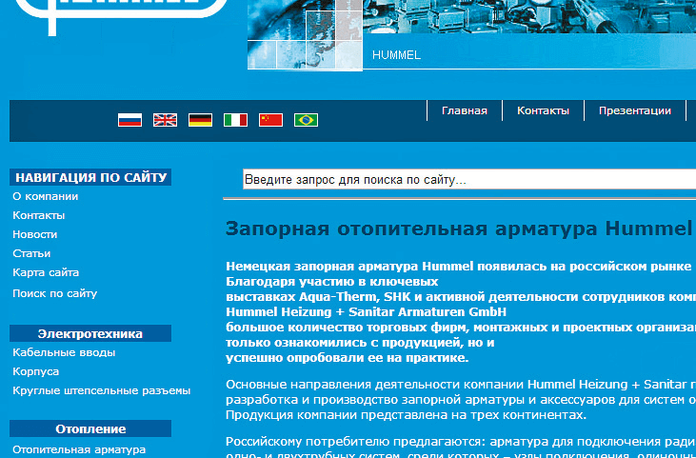Click the Запорная отопительная арматура Hummel heading
Image resolution: width=696 pixels, height=458 pixels.
tap(459, 229)
